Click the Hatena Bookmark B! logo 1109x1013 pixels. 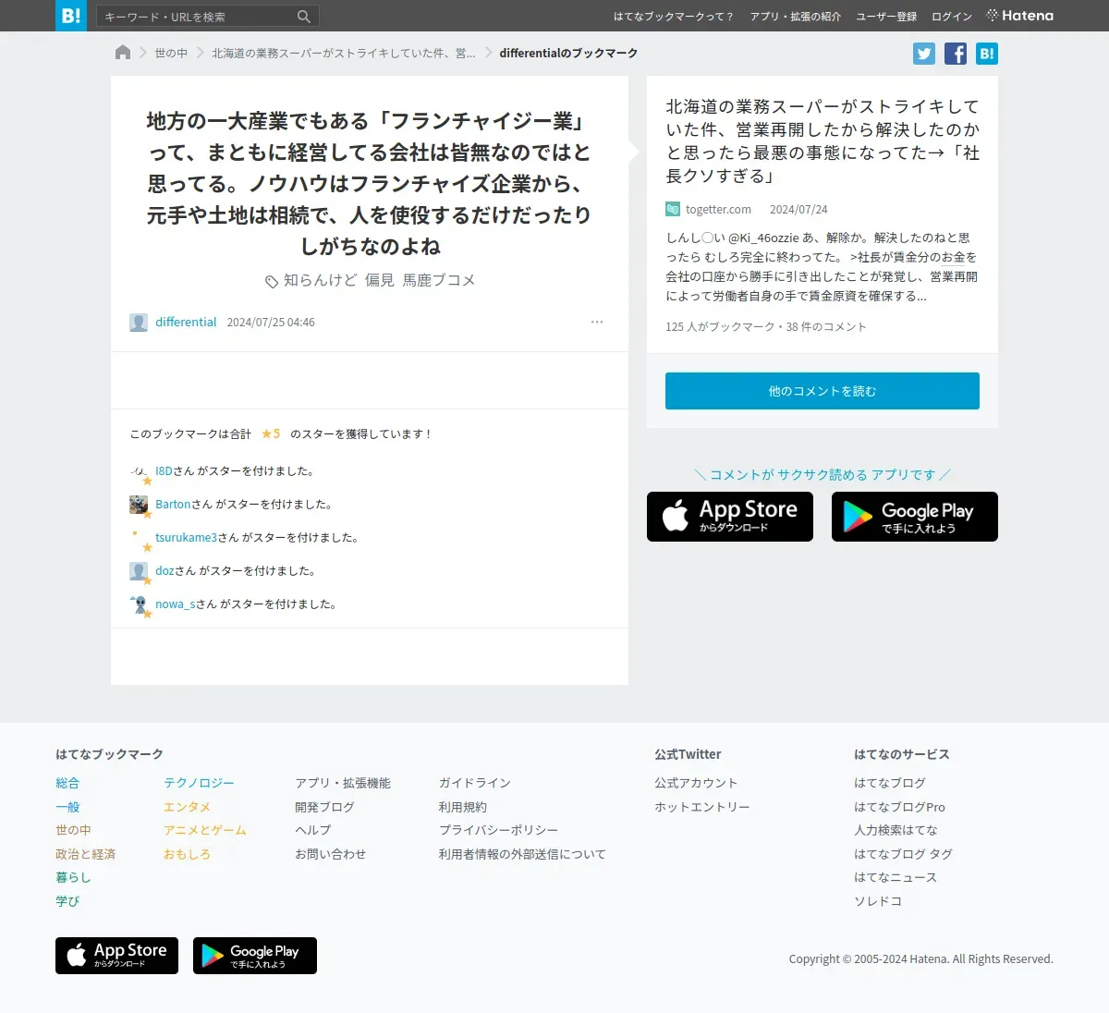coord(71,16)
